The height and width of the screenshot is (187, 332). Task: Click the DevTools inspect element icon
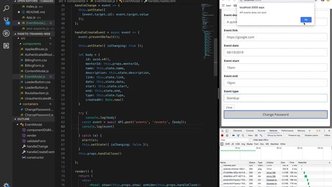[222, 131]
